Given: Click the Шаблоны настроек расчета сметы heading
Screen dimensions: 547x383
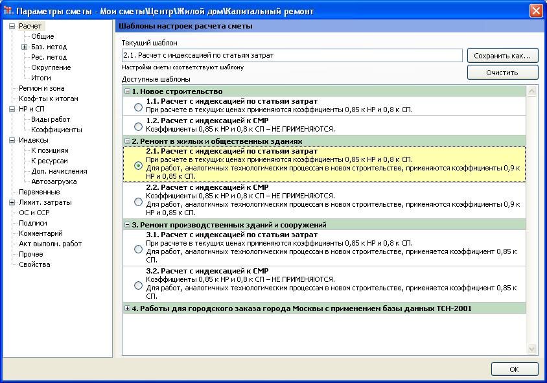Looking at the screenshot, I should tap(185, 26).
